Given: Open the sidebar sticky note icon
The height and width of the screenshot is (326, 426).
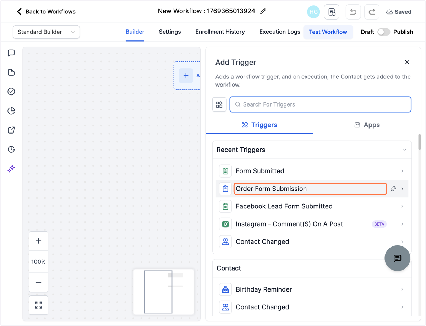Looking at the screenshot, I should [x=11, y=72].
